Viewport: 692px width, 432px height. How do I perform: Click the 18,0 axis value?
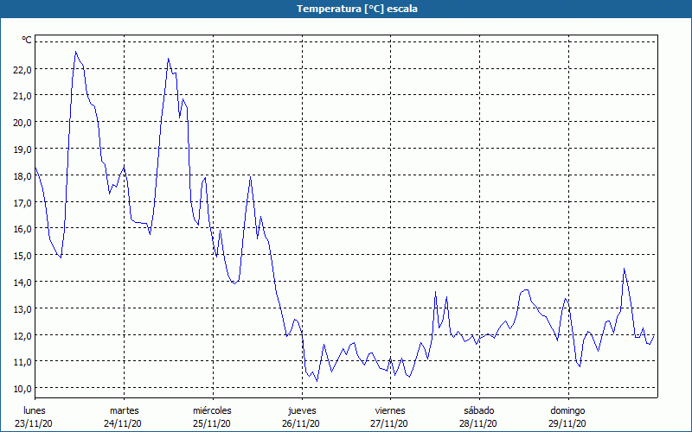click(22, 176)
